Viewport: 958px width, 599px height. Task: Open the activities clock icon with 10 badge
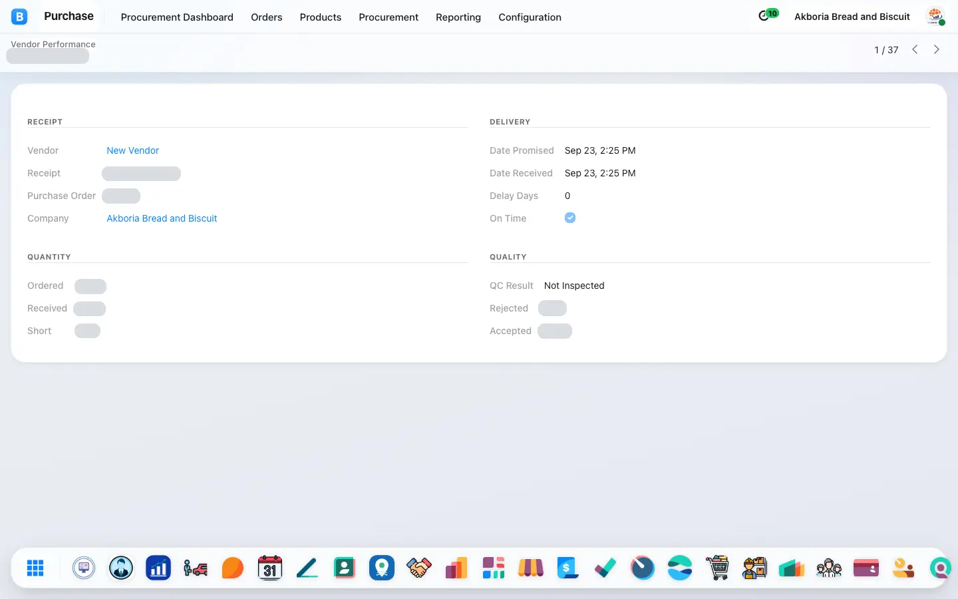(x=768, y=15)
